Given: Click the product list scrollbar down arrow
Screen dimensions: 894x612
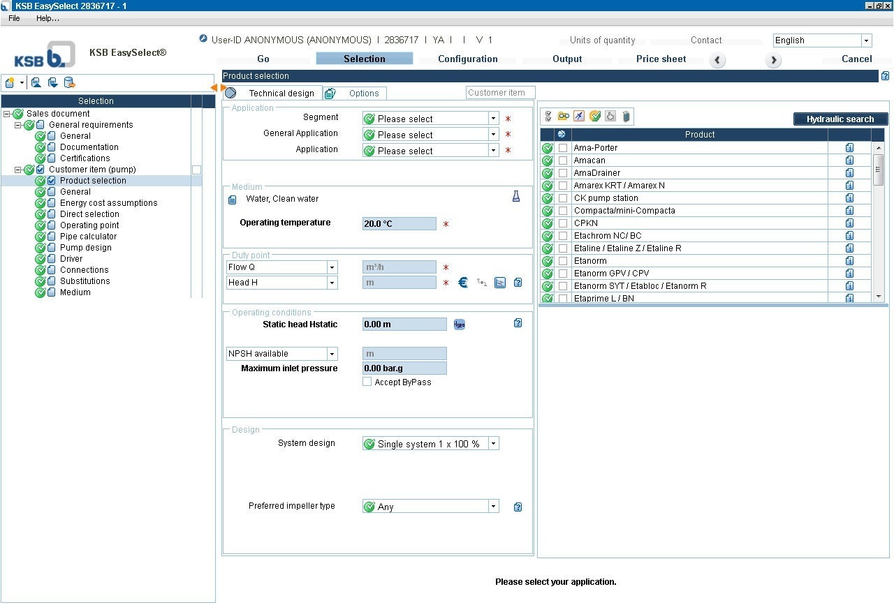Looking at the screenshot, I should pyautogui.click(x=879, y=297).
